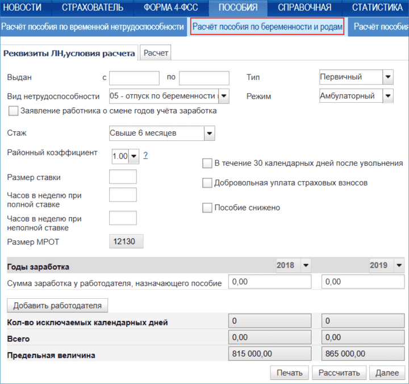
Task: Select Расчёт пособия по временной нетрудоспособности tab
Action: 92,27
